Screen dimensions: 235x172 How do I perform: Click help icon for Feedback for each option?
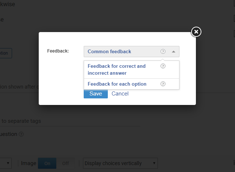pyautogui.click(x=163, y=84)
